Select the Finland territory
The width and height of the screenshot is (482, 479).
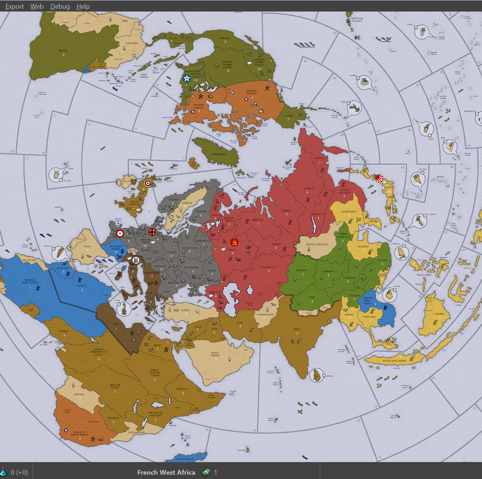click(x=201, y=212)
